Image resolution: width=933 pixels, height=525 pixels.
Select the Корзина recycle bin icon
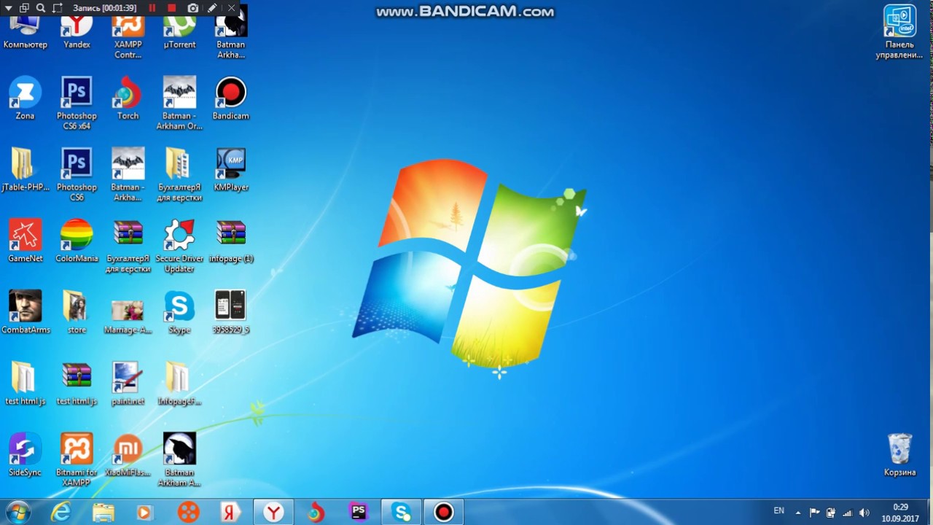click(899, 456)
